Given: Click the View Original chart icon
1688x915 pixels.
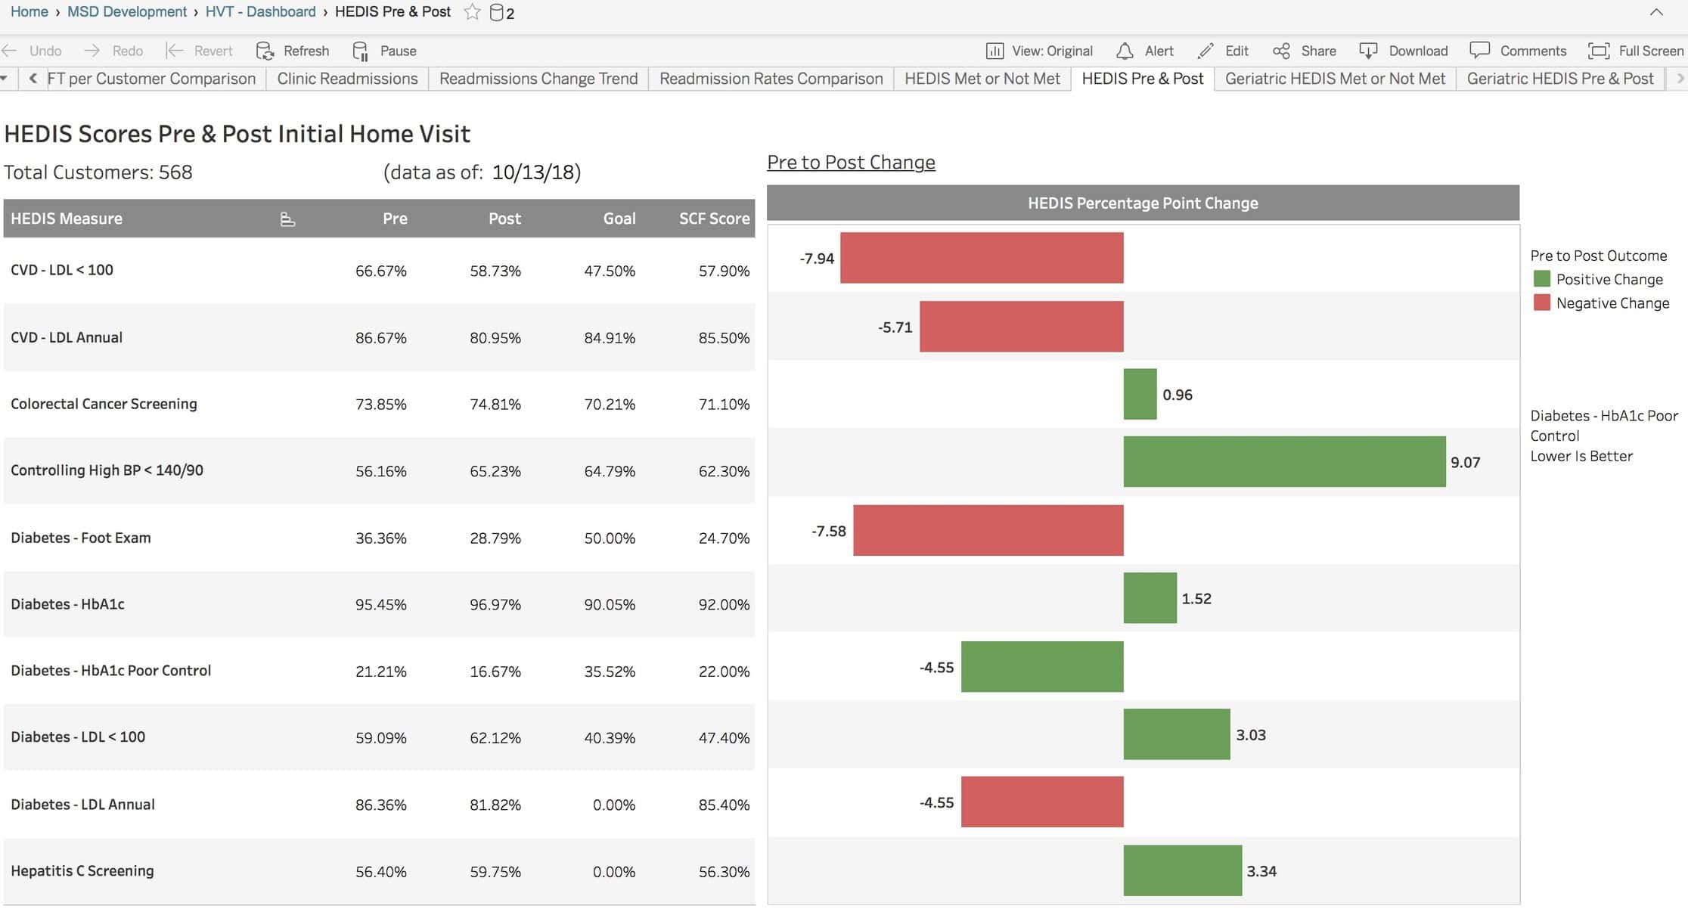Looking at the screenshot, I should [x=994, y=51].
